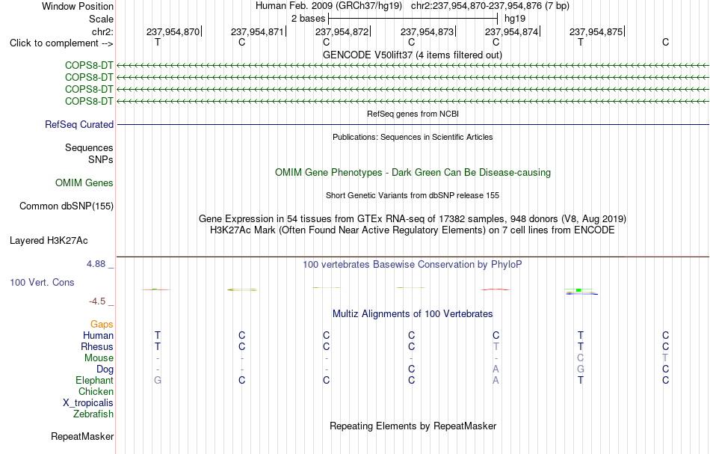The image size is (710, 454).
Task: Click the PhyloP lower value -4.5
Action: point(97,301)
